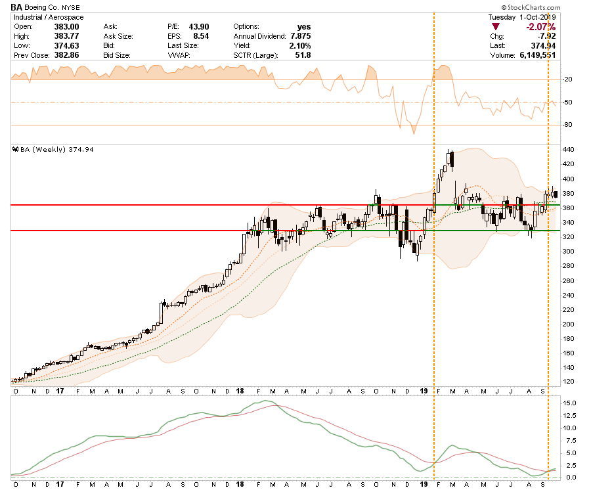Click the 'Last Size:' label
This screenshot has height=490, width=591.
(183, 45)
